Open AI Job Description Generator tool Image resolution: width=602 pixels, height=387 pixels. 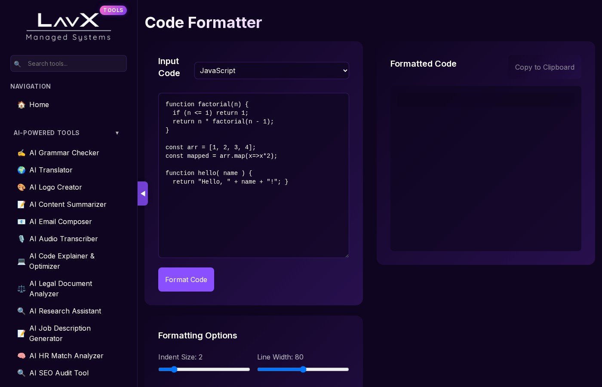pos(60,334)
